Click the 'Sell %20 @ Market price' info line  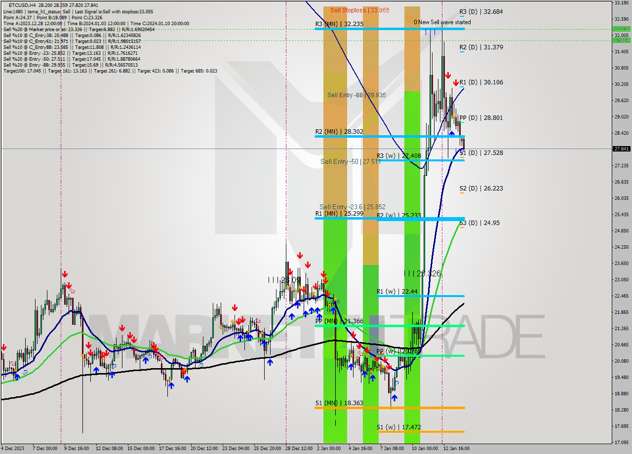[x=79, y=30]
